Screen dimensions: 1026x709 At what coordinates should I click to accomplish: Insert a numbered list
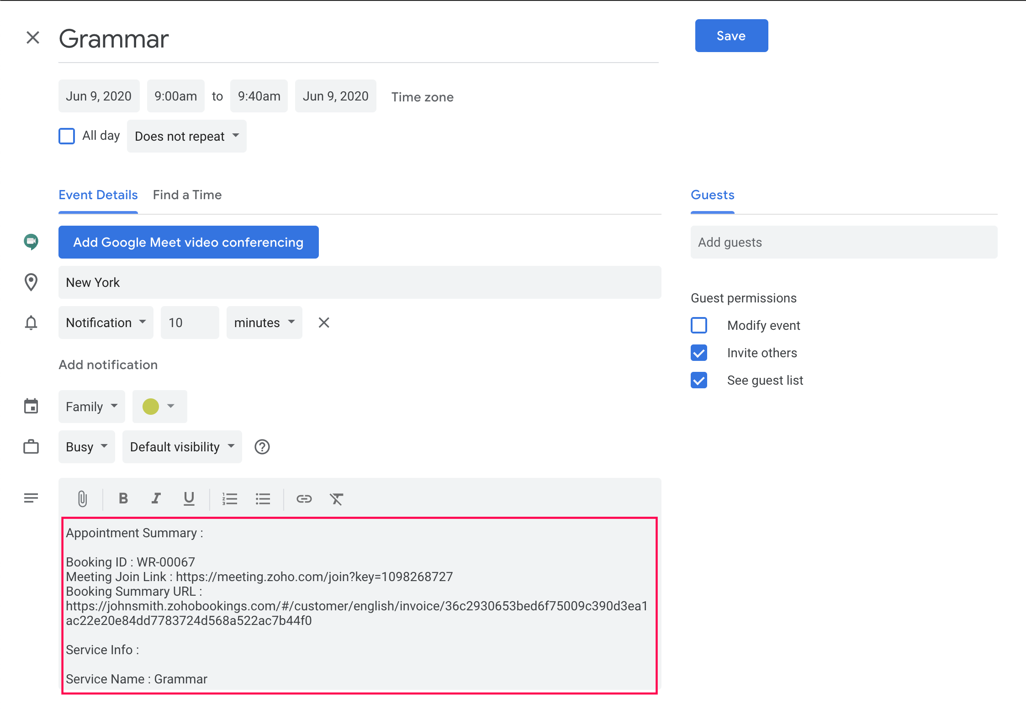230,498
